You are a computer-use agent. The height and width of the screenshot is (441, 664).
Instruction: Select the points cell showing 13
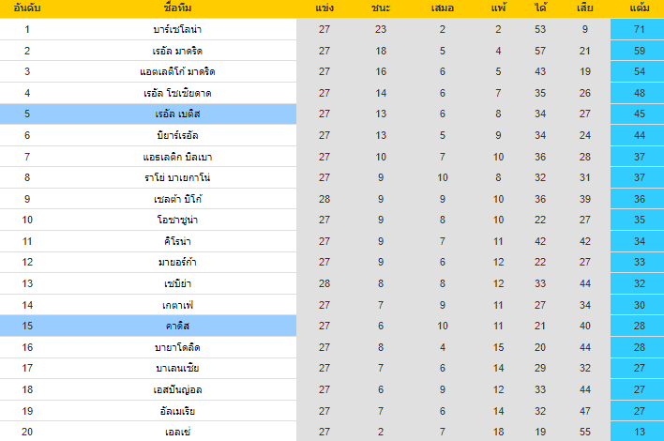pos(641,432)
